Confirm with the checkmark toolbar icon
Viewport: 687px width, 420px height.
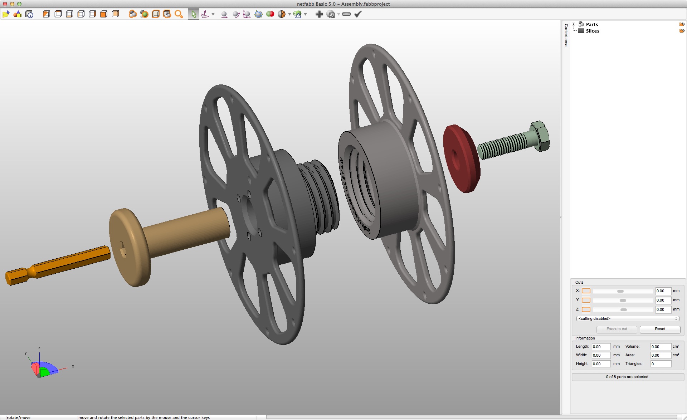point(357,14)
